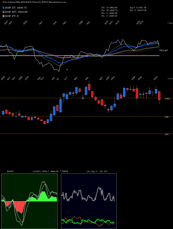
Task: Click the last red candlestick on the right
Action: pyautogui.click(x=159, y=96)
